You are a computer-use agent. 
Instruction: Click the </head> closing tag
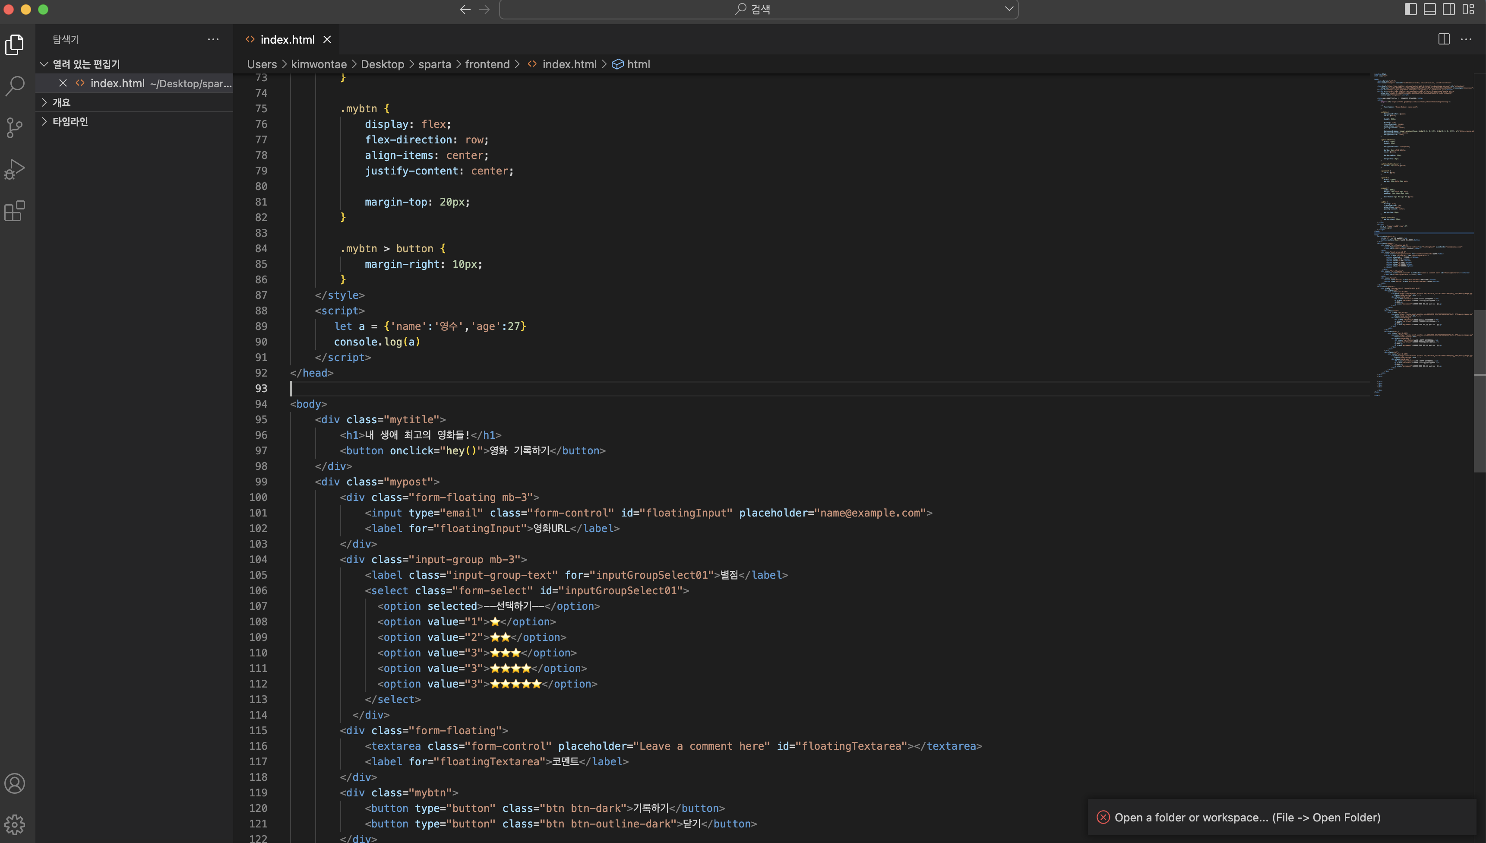coord(311,373)
